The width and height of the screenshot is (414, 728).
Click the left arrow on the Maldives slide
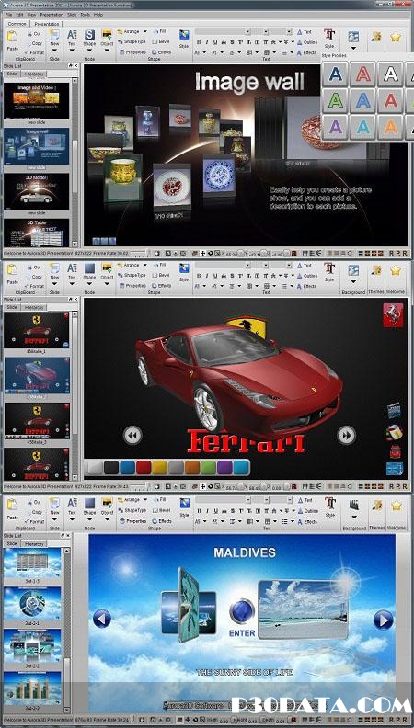[102, 619]
